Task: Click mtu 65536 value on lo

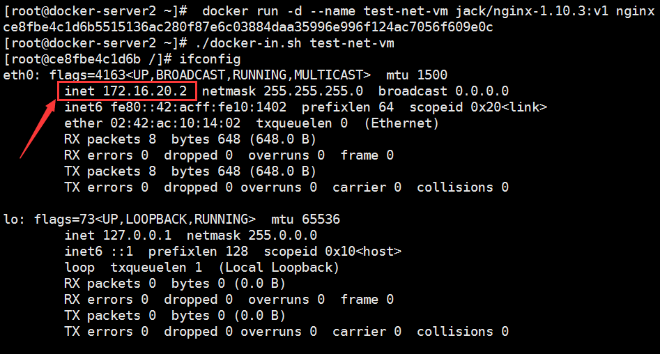Action: pyautogui.click(x=305, y=220)
